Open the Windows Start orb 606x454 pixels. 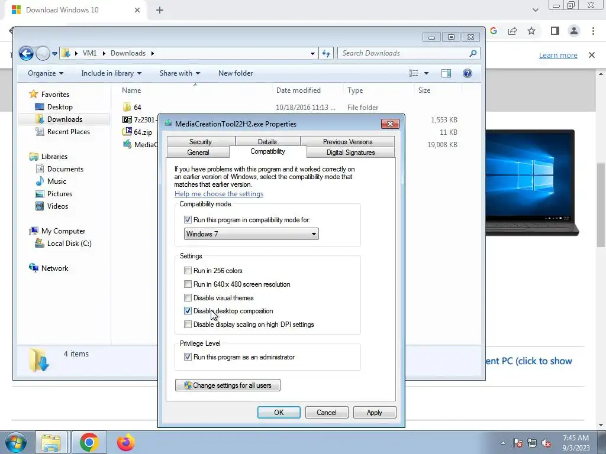(x=16, y=442)
